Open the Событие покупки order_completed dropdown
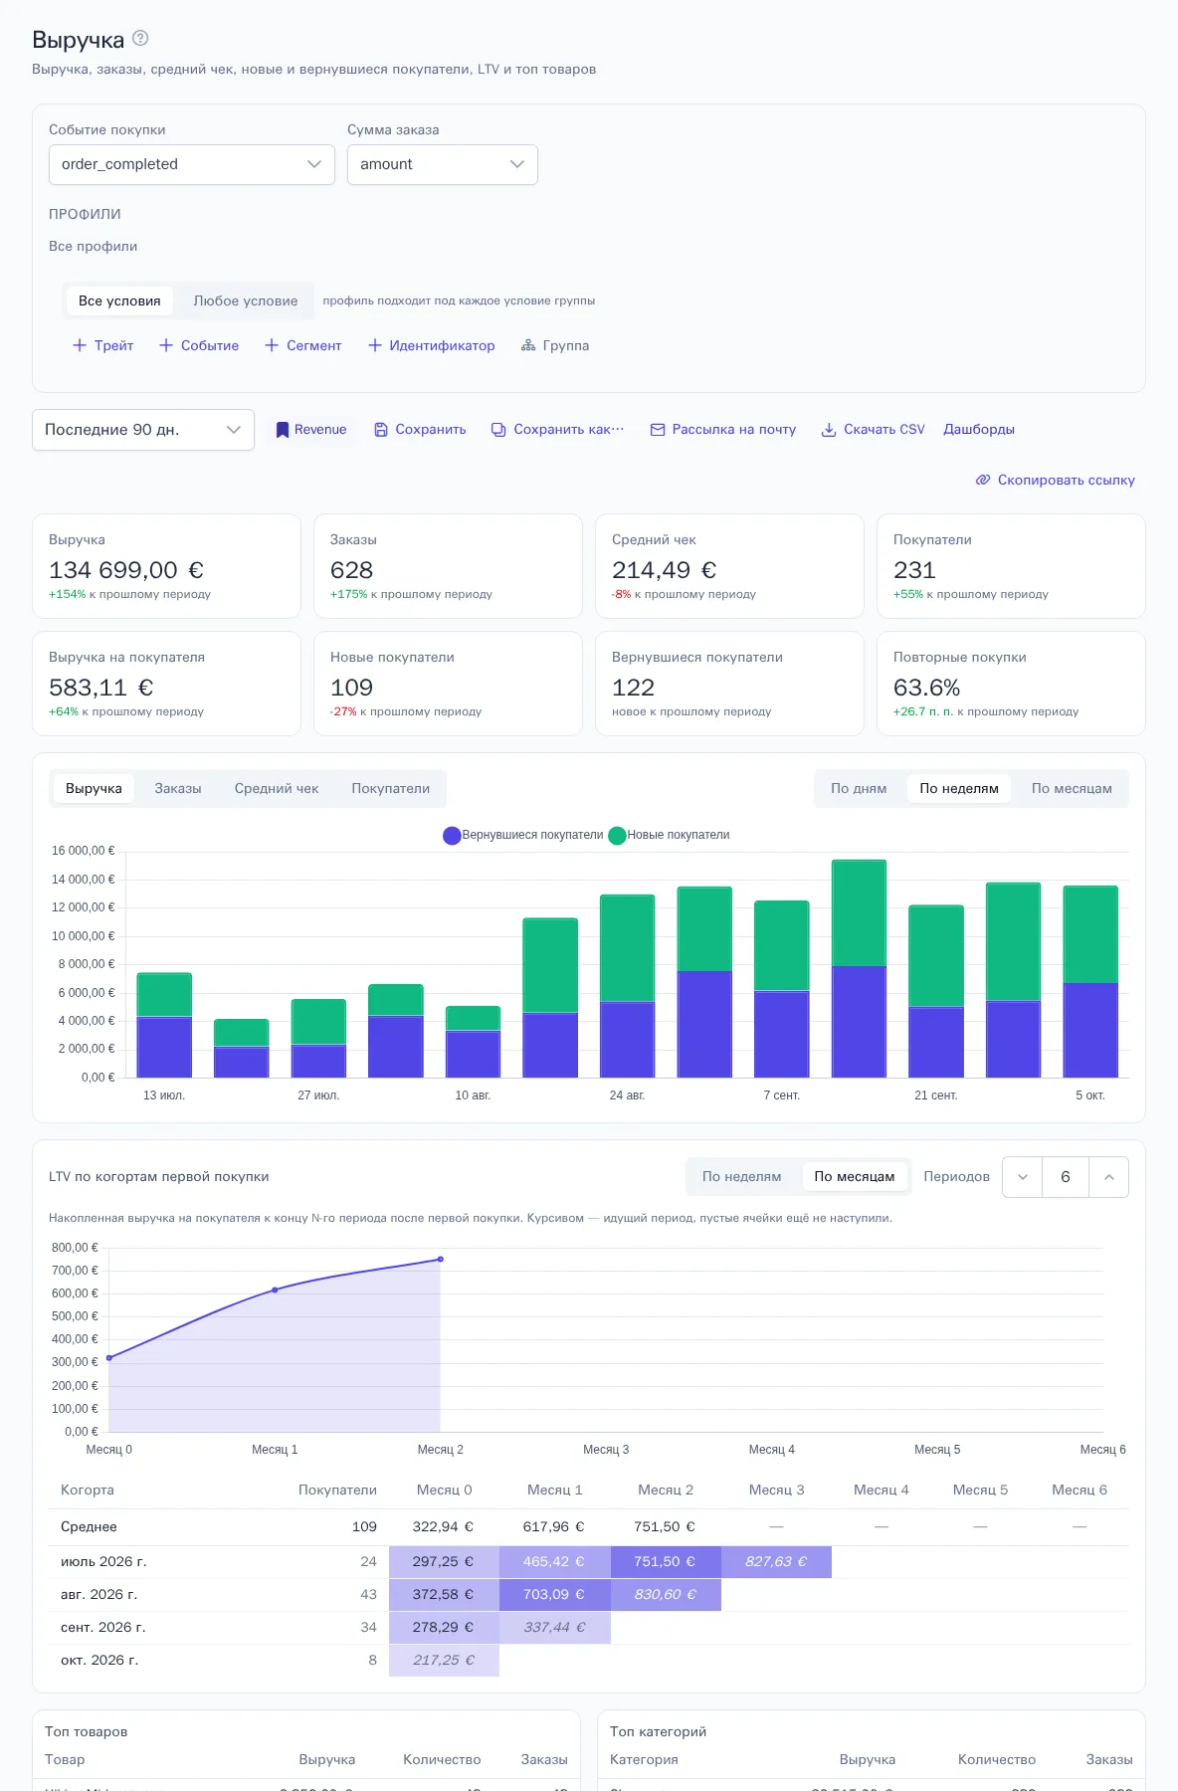The image size is (1178, 1791). (x=192, y=164)
